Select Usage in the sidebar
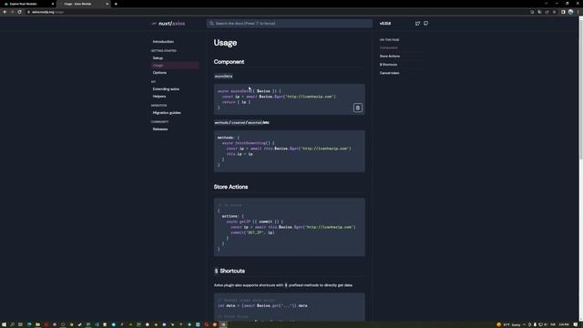Viewport: 583px width, 328px height. [175, 66]
